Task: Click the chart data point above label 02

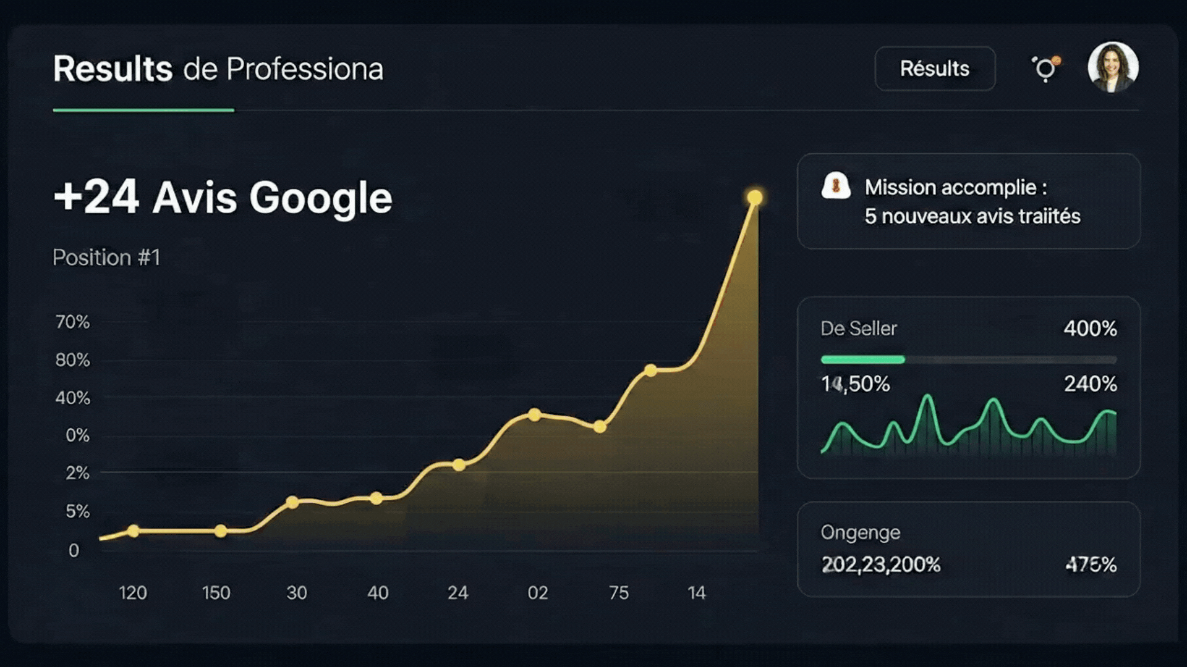Action: [x=535, y=414]
